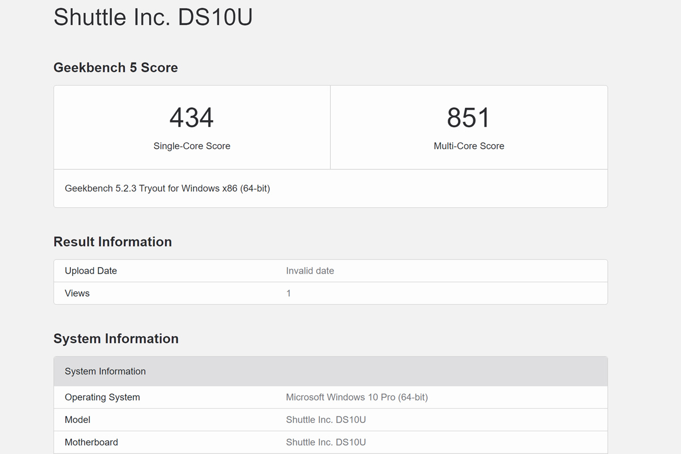Select the Motherboard value Shuttle Inc. DS10U
The width and height of the screenshot is (681, 454).
[x=326, y=442]
